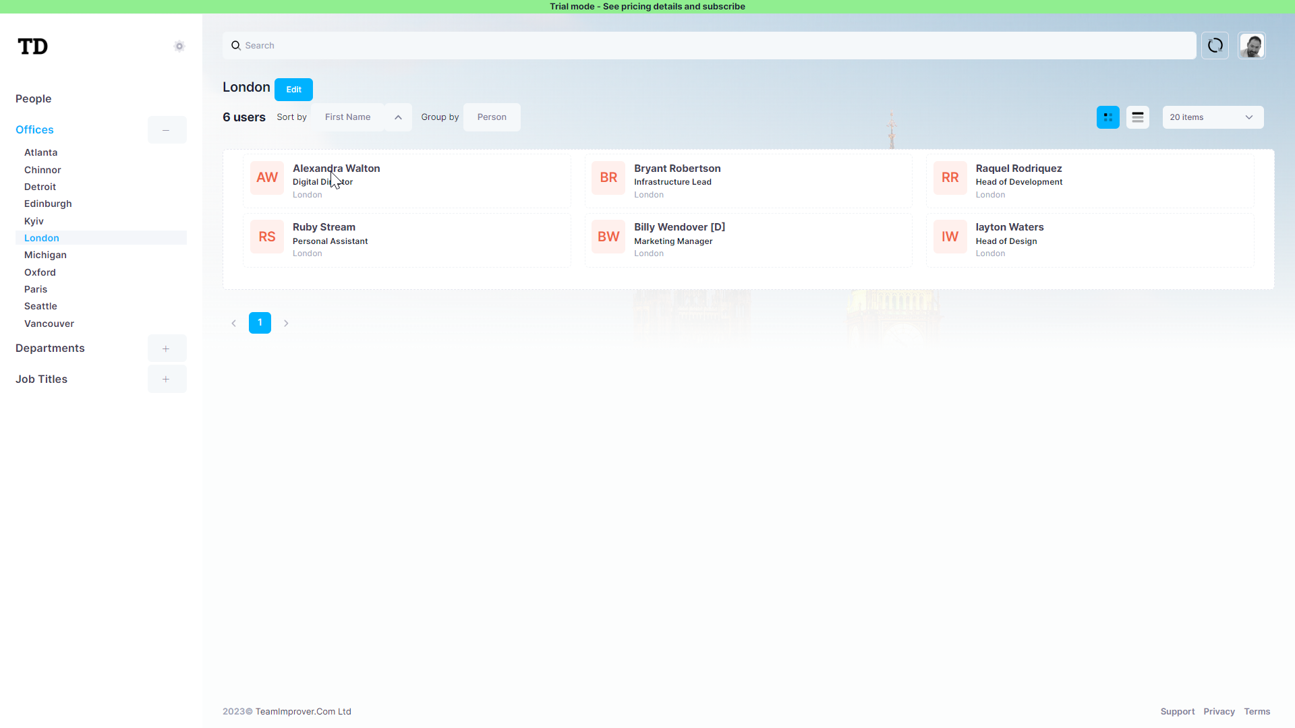Screen dimensions: 1295x728
Task: Switch to grid view layout
Action: pyautogui.click(x=1108, y=117)
